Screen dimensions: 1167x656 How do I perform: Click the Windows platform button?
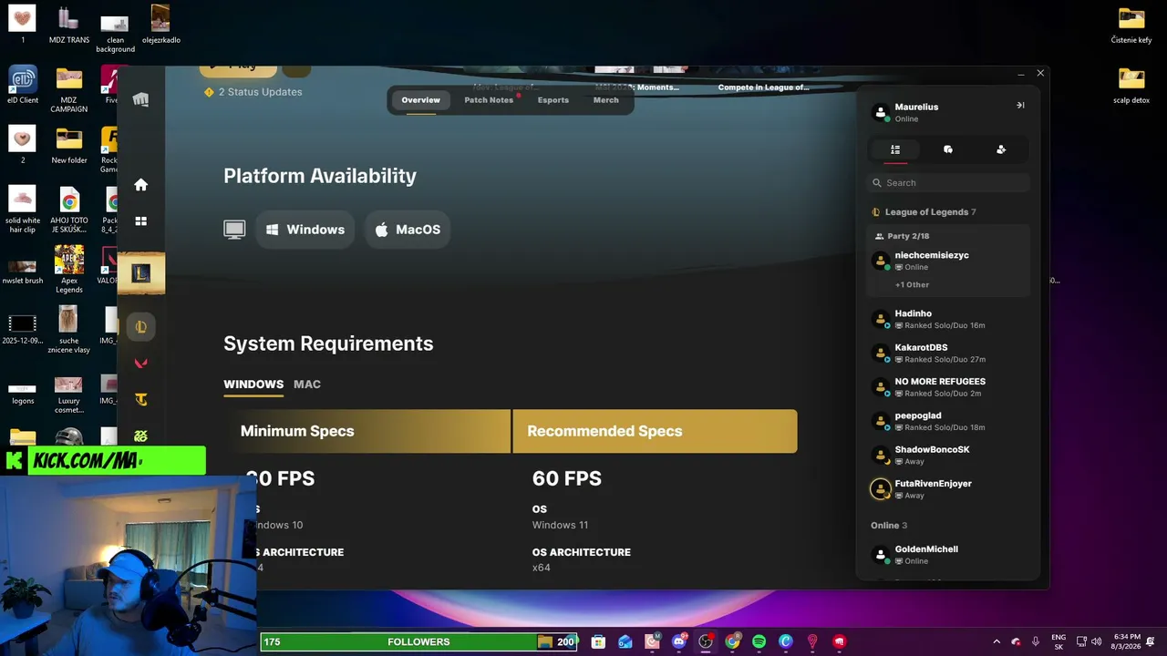coord(305,230)
